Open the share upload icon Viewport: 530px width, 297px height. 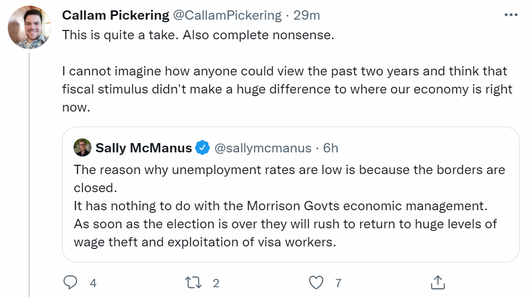click(x=438, y=283)
